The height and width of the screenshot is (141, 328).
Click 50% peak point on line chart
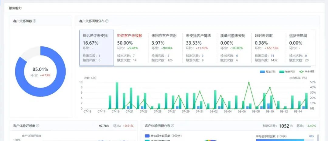coord(249,82)
